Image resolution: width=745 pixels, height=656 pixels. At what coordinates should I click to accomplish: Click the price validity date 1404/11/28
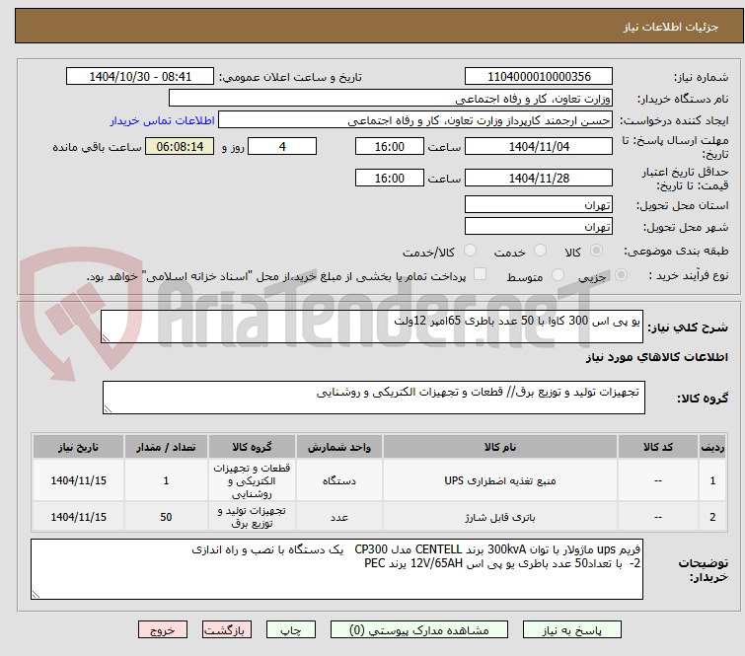[539, 179]
